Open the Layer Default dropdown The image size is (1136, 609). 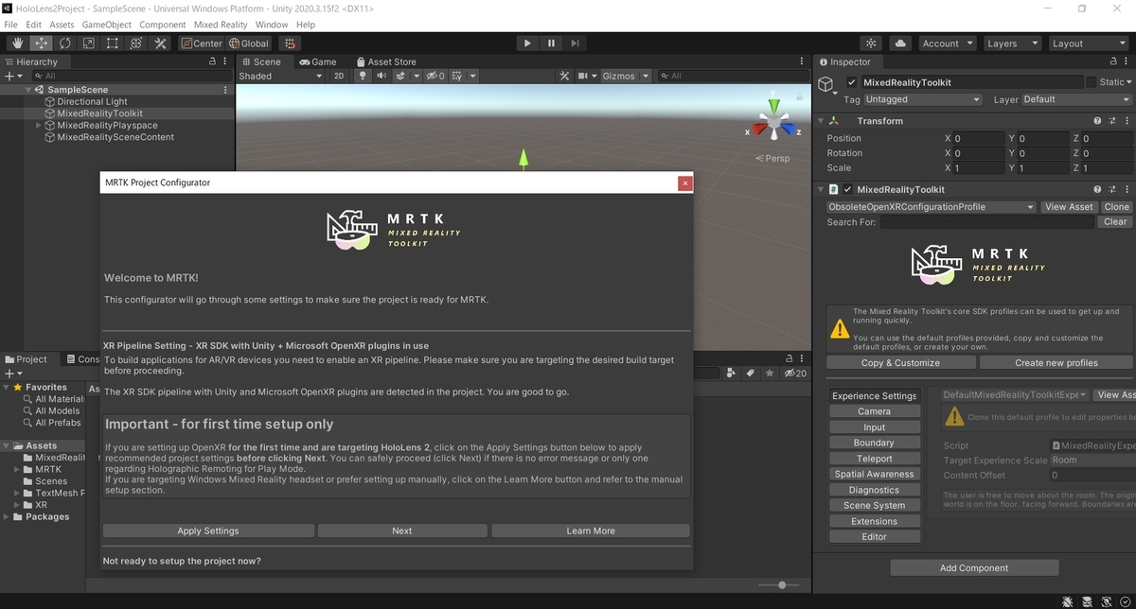coord(1076,99)
